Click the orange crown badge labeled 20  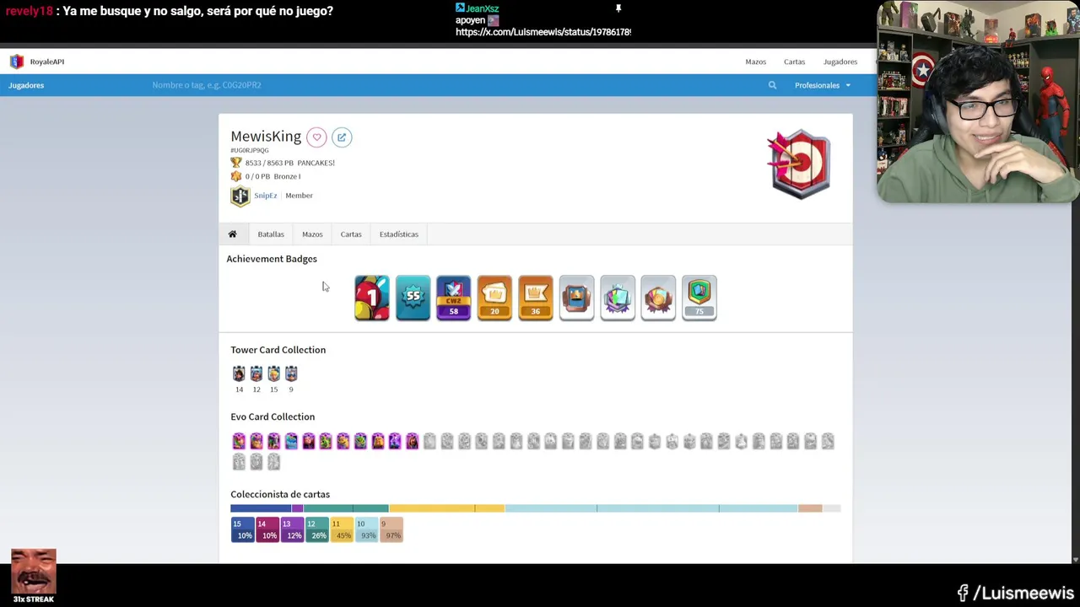494,298
